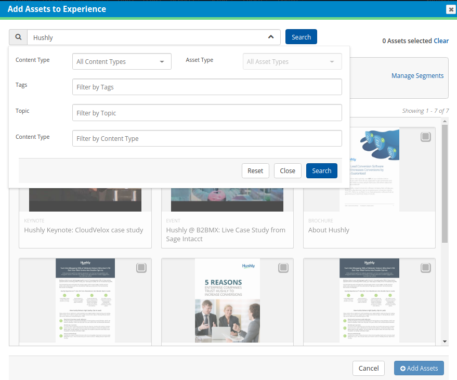
Task: Clear the selected assets
Action: click(x=441, y=41)
